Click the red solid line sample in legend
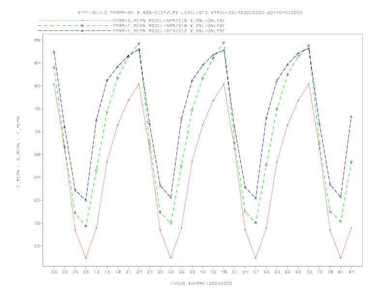The width and height of the screenshot is (383, 296). pos(75,20)
